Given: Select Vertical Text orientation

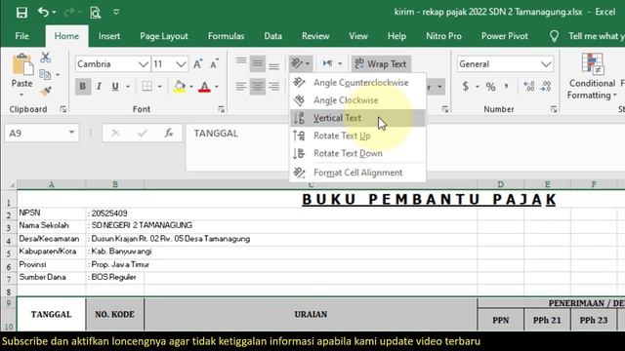Looking at the screenshot, I should pyautogui.click(x=357, y=118).
